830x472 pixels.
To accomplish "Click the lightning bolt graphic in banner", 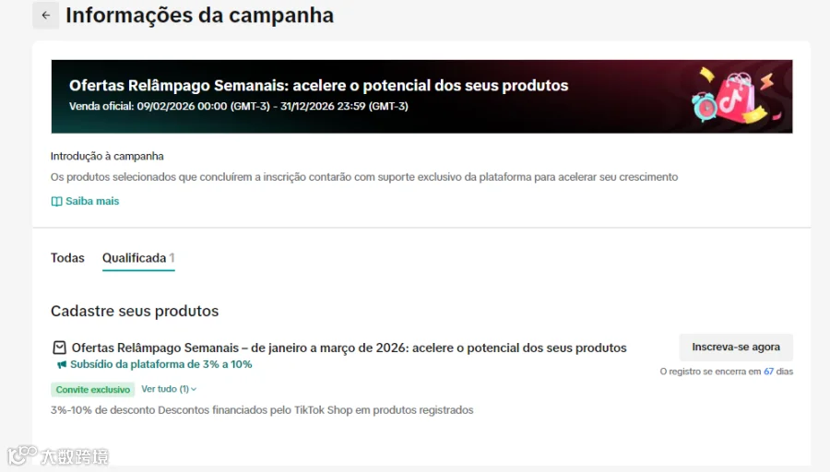I will click(767, 81).
